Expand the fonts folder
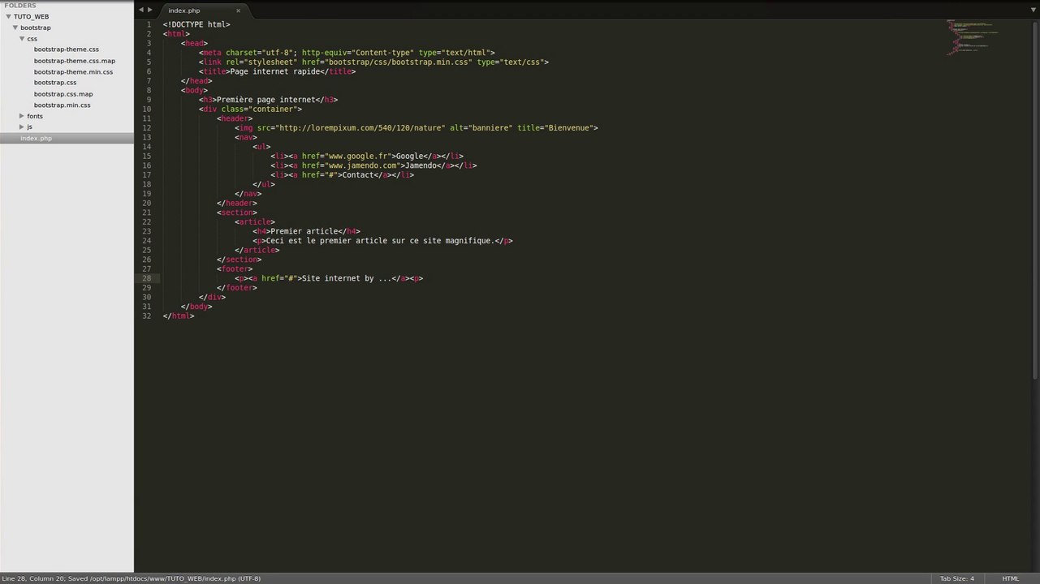Image resolution: width=1040 pixels, height=584 pixels. click(x=22, y=116)
